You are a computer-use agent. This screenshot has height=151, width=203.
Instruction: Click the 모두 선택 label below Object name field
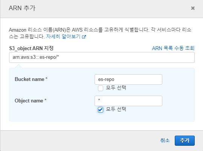(116, 109)
